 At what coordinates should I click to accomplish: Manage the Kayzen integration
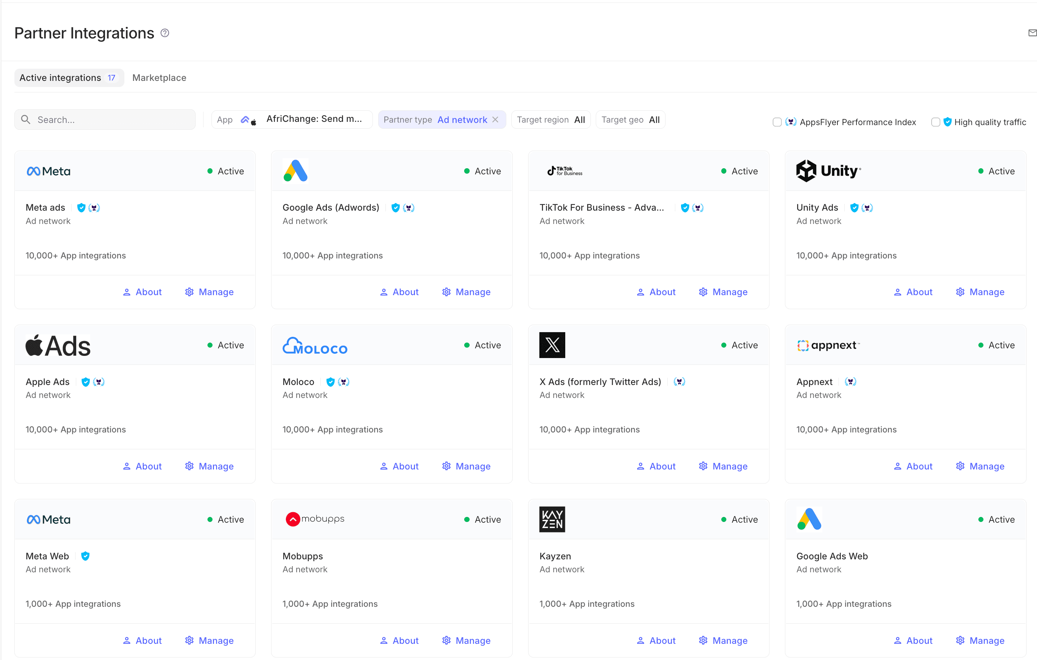click(723, 641)
